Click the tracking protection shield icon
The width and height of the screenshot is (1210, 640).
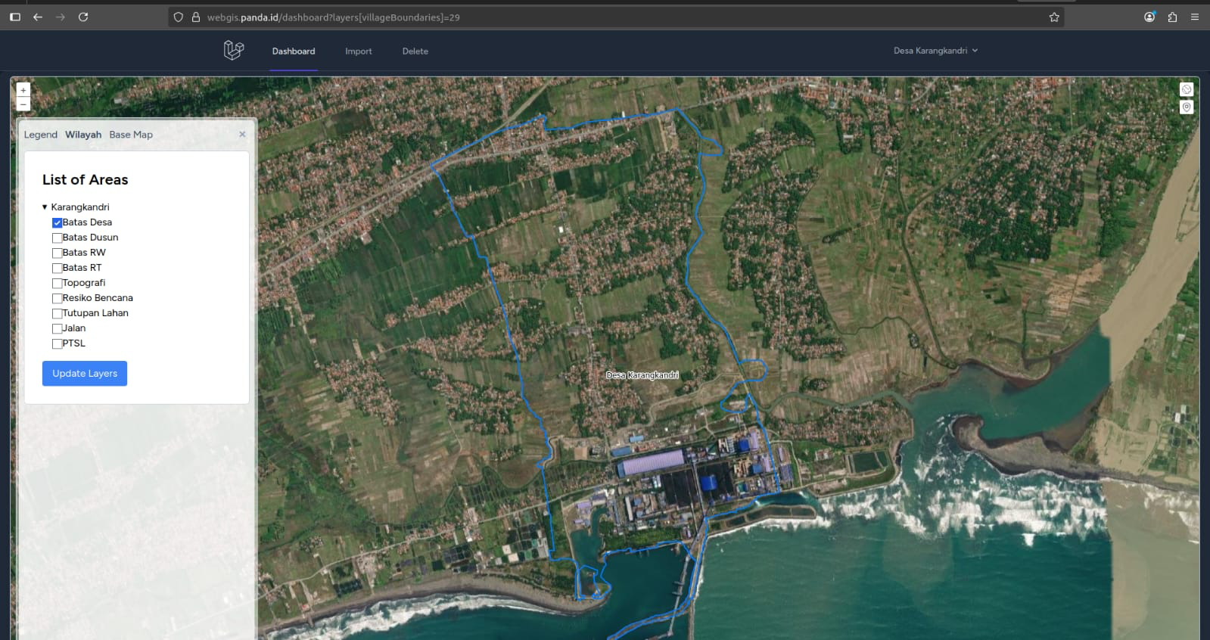(179, 17)
